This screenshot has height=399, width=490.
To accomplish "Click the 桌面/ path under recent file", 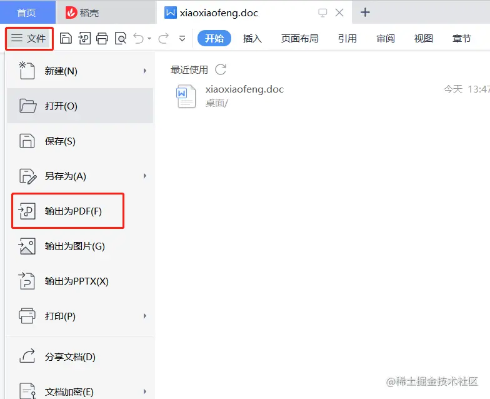I will tap(216, 103).
